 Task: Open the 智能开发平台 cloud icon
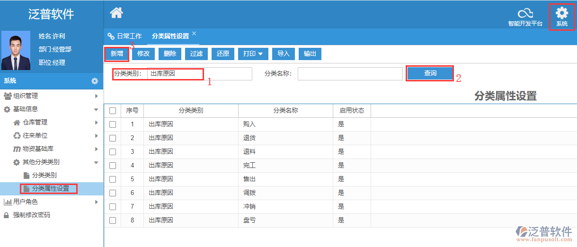(525, 14)
